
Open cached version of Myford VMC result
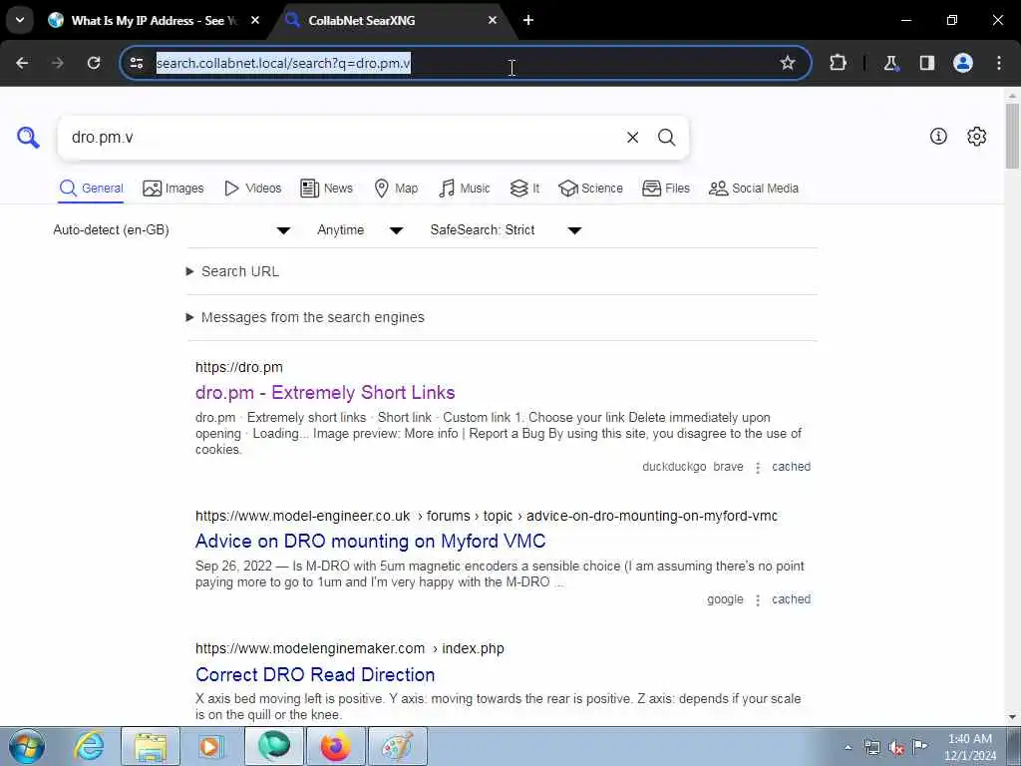(791, 599)
